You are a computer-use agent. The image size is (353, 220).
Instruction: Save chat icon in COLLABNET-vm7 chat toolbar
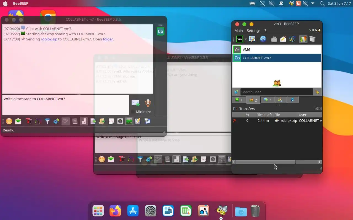point(138,121)
